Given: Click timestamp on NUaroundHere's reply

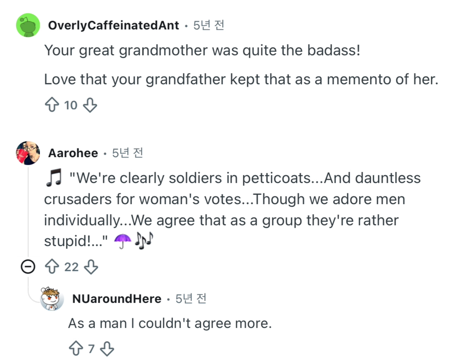Looking at the screenshot, I should pyautogui.click(x=191, y=299).
